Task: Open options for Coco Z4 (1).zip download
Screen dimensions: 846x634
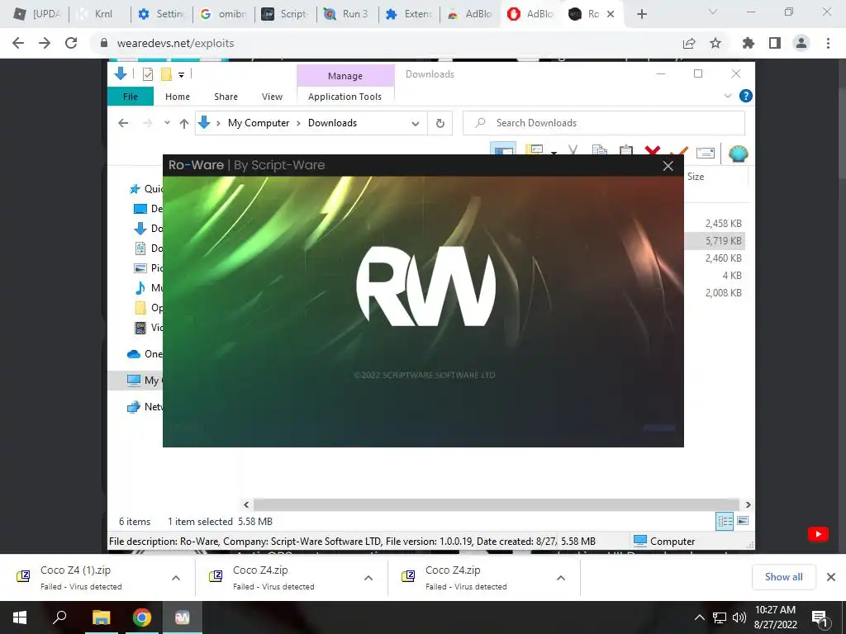Action: click(176, 578)
